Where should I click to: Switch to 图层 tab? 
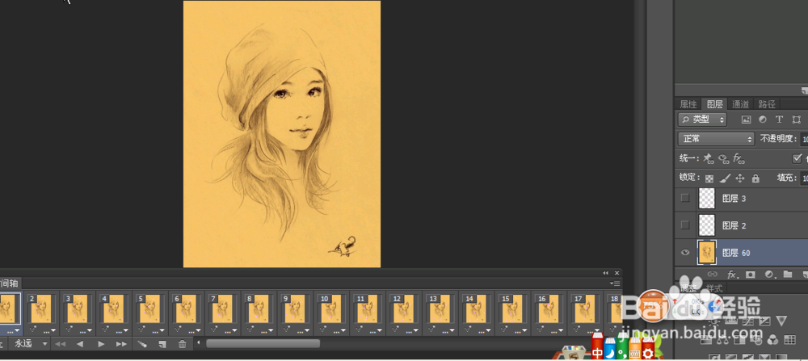pos(715,104)
